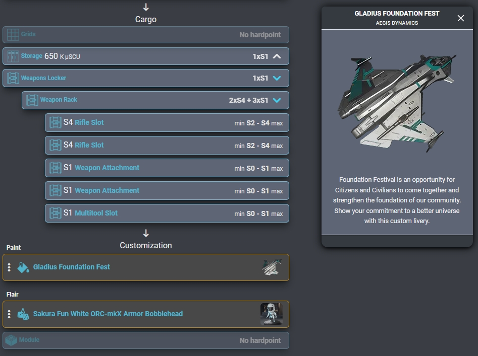Click the S1 Multitool Slot icon
This screenshot has height=356, width=478.
pyautogui.click(x=56, y=213)
